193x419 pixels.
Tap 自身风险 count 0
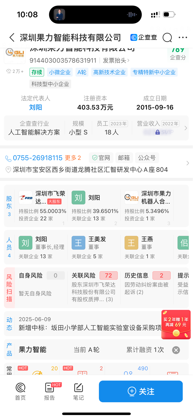55,276
